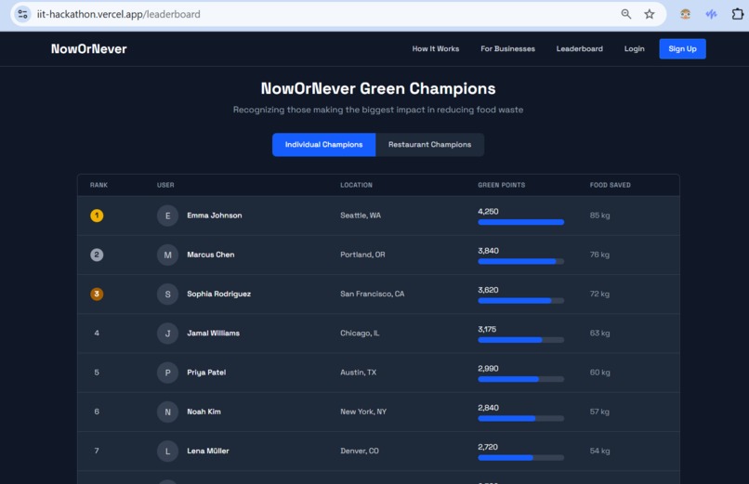Open the extensions puzzle icon
This screenshot has height=484, width=749.
click(737, 14)
